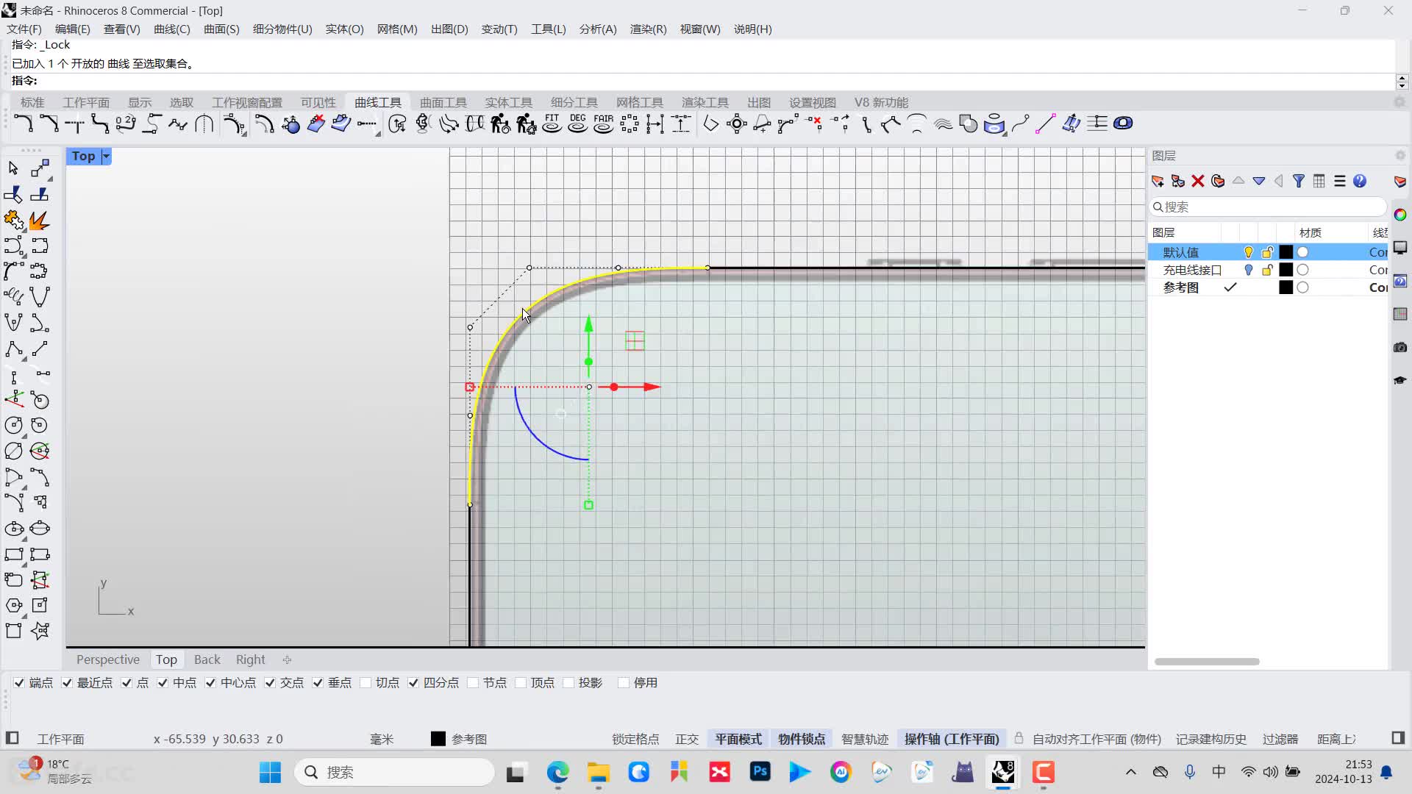1412x794 pixels.
Task: Show hidden system tray icons chevron
Action: (x=1131, y=772)
